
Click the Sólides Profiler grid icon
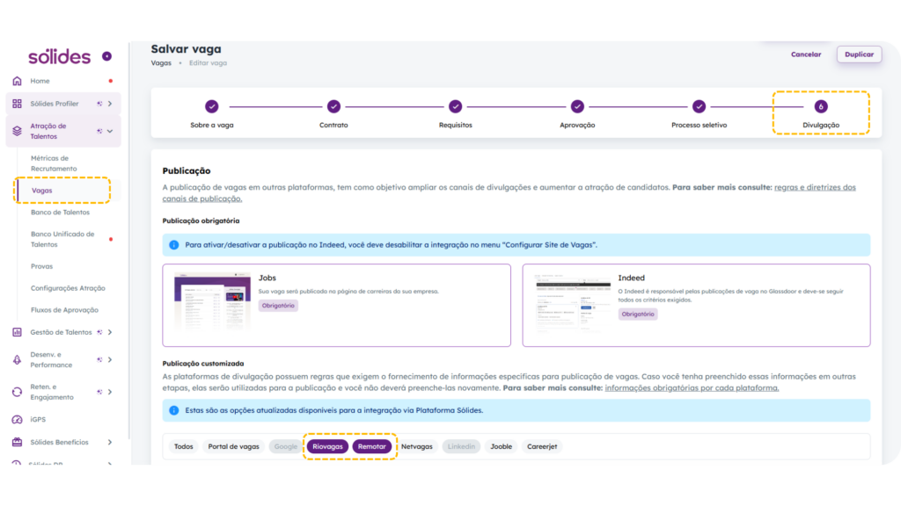[18, 104]
